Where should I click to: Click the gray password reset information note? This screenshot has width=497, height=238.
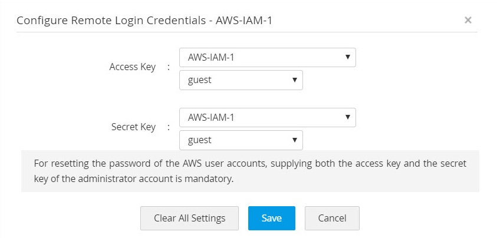pos(250,171)
